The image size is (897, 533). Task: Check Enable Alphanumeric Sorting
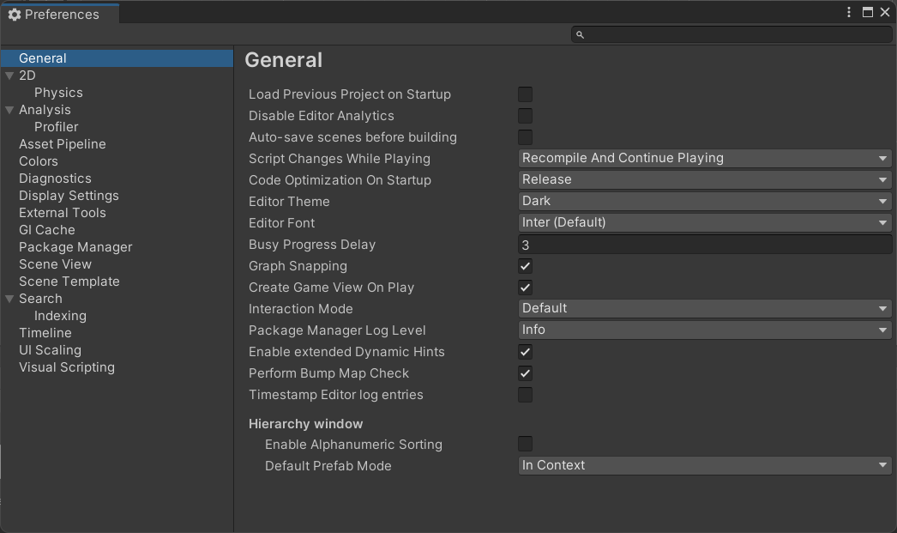coord(525,444)
